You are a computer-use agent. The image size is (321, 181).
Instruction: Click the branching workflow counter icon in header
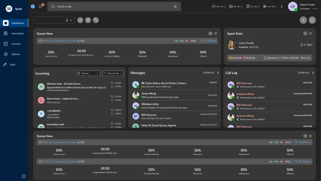265,6
